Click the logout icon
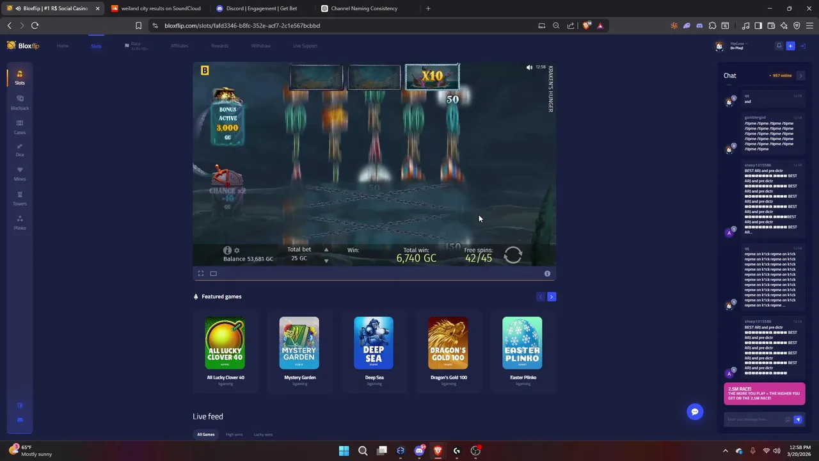 [803, 46]
